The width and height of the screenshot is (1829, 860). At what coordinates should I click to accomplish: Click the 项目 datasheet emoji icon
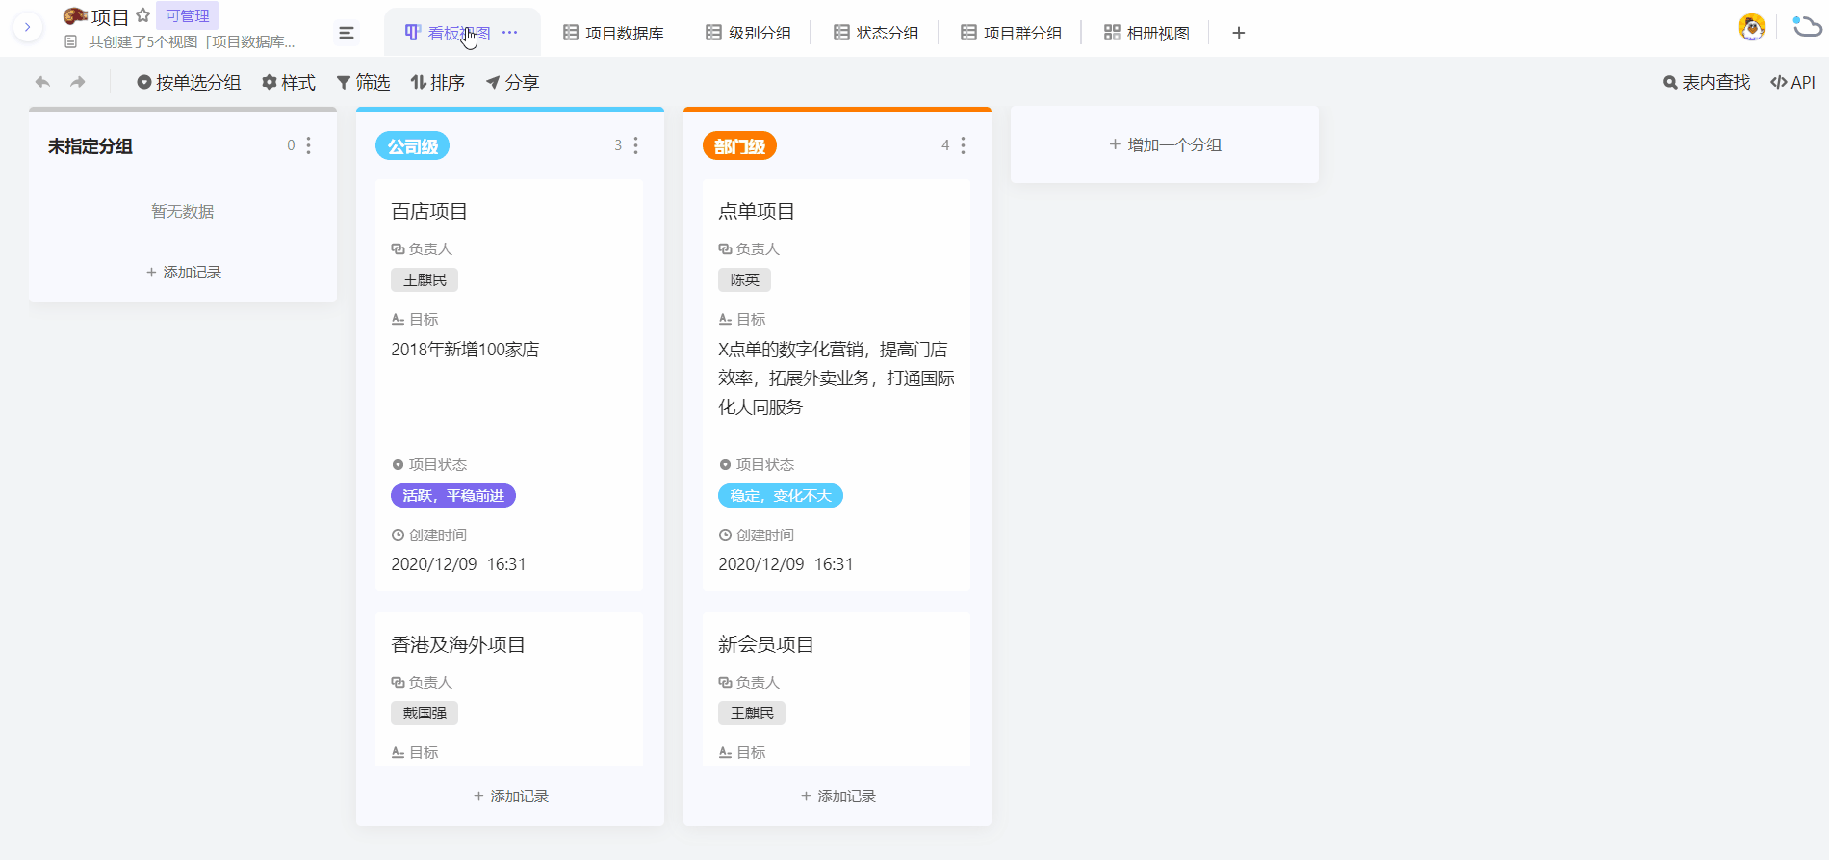click(x=75, y=16)
